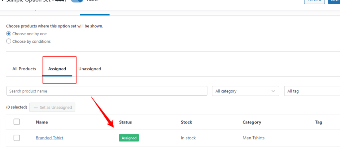Check the select-all checkbox in table header

coord(17,122)
